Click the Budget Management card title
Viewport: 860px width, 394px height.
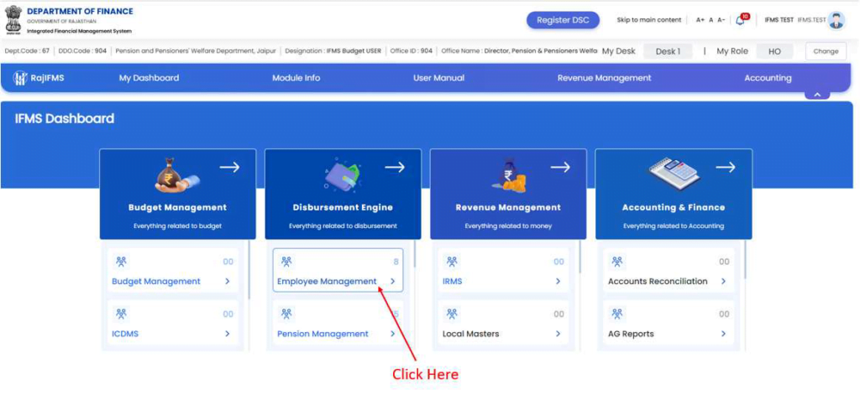tap(177, 208)
